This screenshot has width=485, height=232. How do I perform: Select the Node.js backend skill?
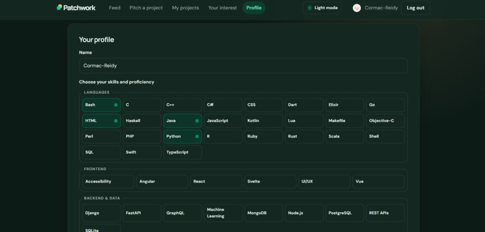[304, 213]
